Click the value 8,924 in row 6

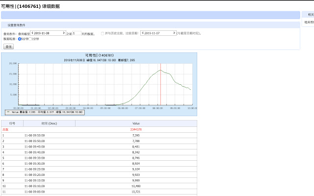(136, 163)
